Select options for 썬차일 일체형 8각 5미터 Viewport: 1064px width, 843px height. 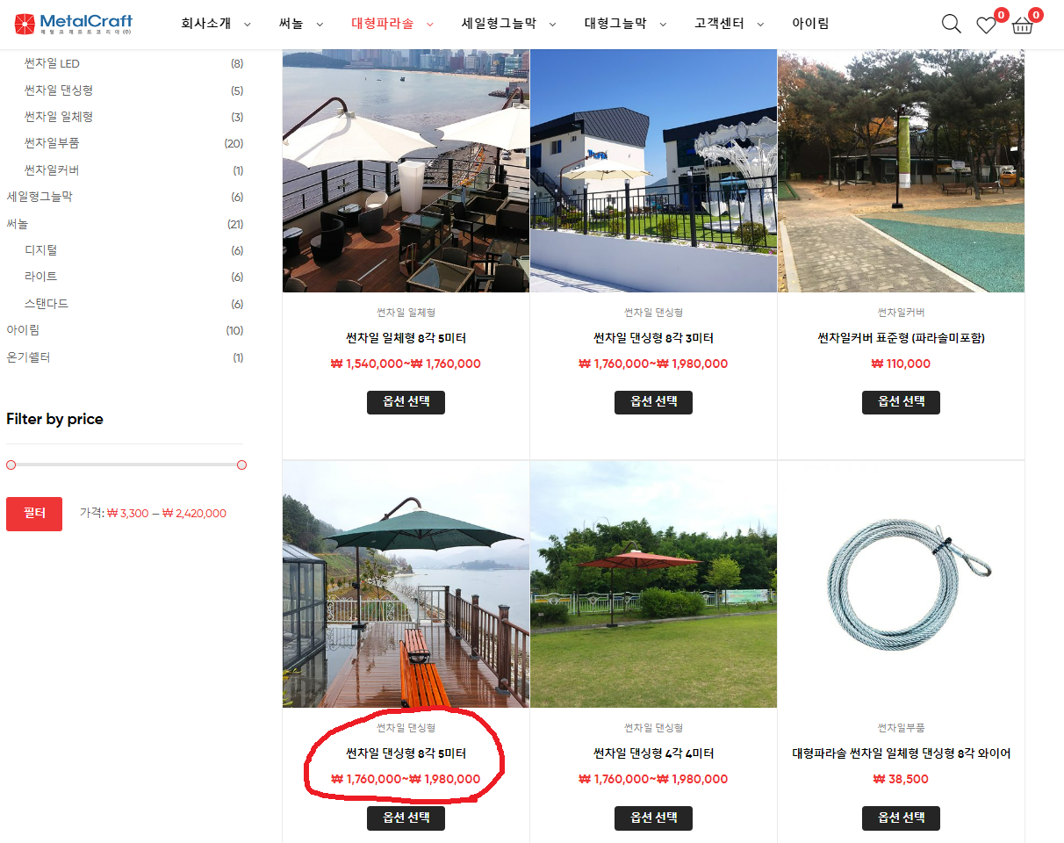pos(406,402)
